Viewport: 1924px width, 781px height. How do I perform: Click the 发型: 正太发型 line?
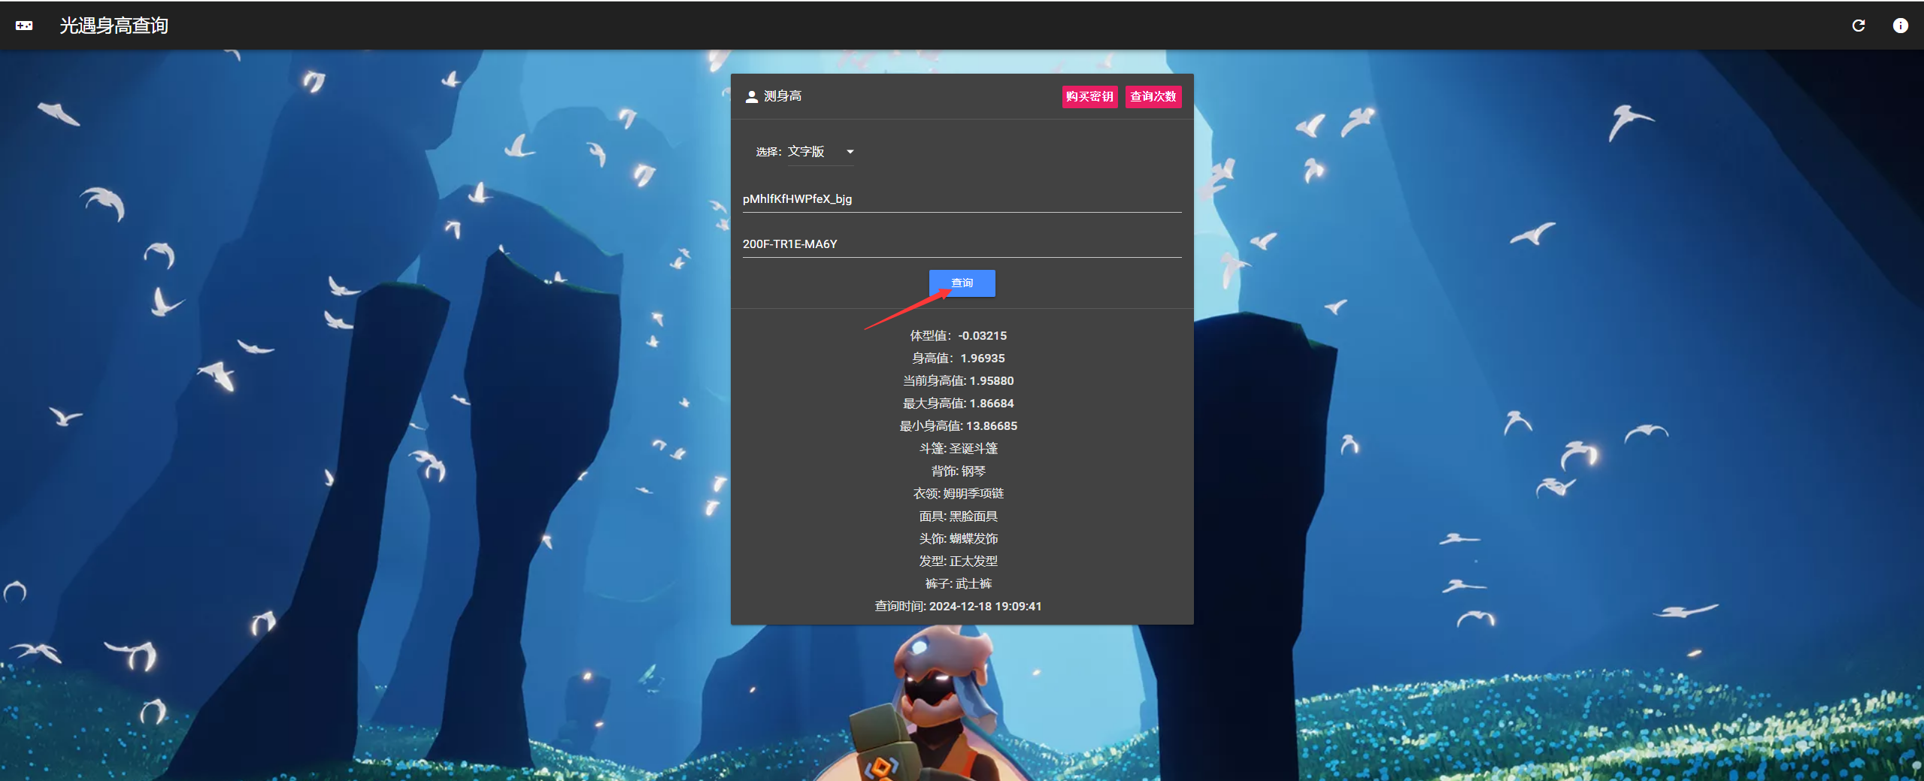958,562
